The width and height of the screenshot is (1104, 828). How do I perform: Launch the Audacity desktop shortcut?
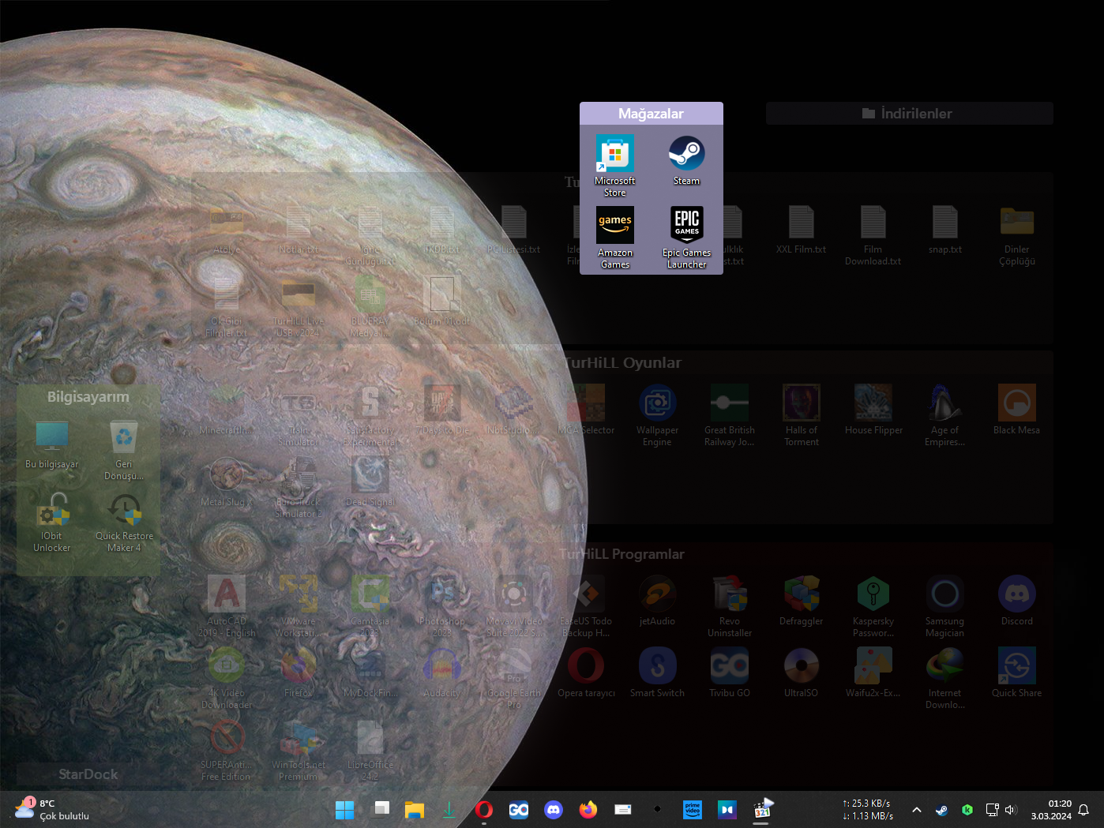point(441,673)
